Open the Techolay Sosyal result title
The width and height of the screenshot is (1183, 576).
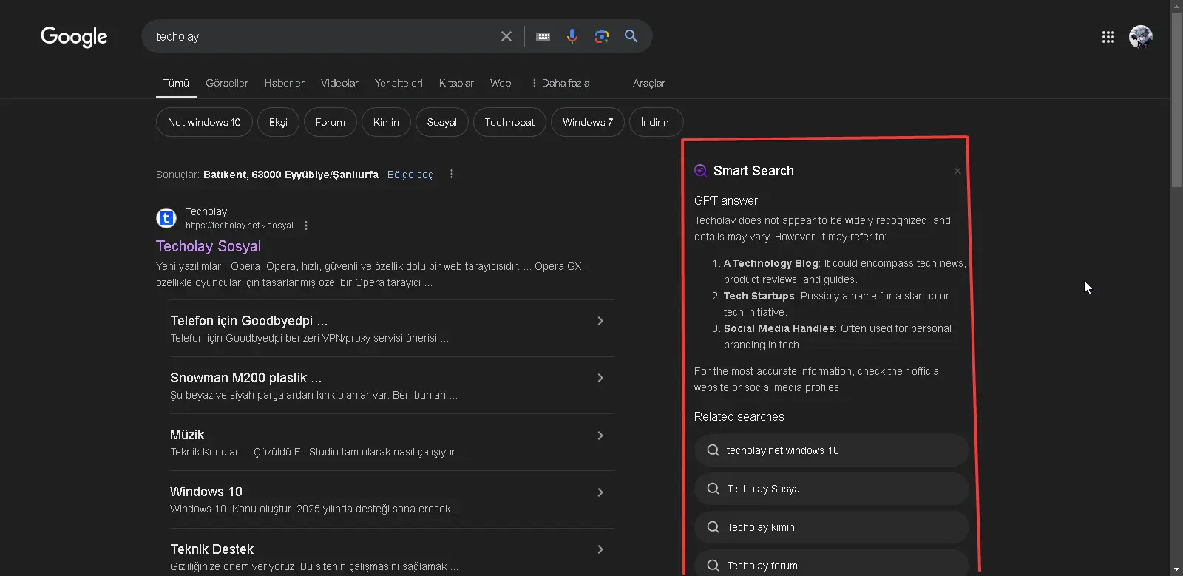[x=209, y=246]
